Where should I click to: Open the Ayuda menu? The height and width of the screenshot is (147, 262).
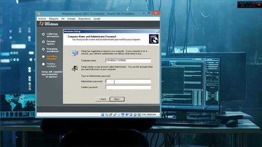tap(97, 19)
